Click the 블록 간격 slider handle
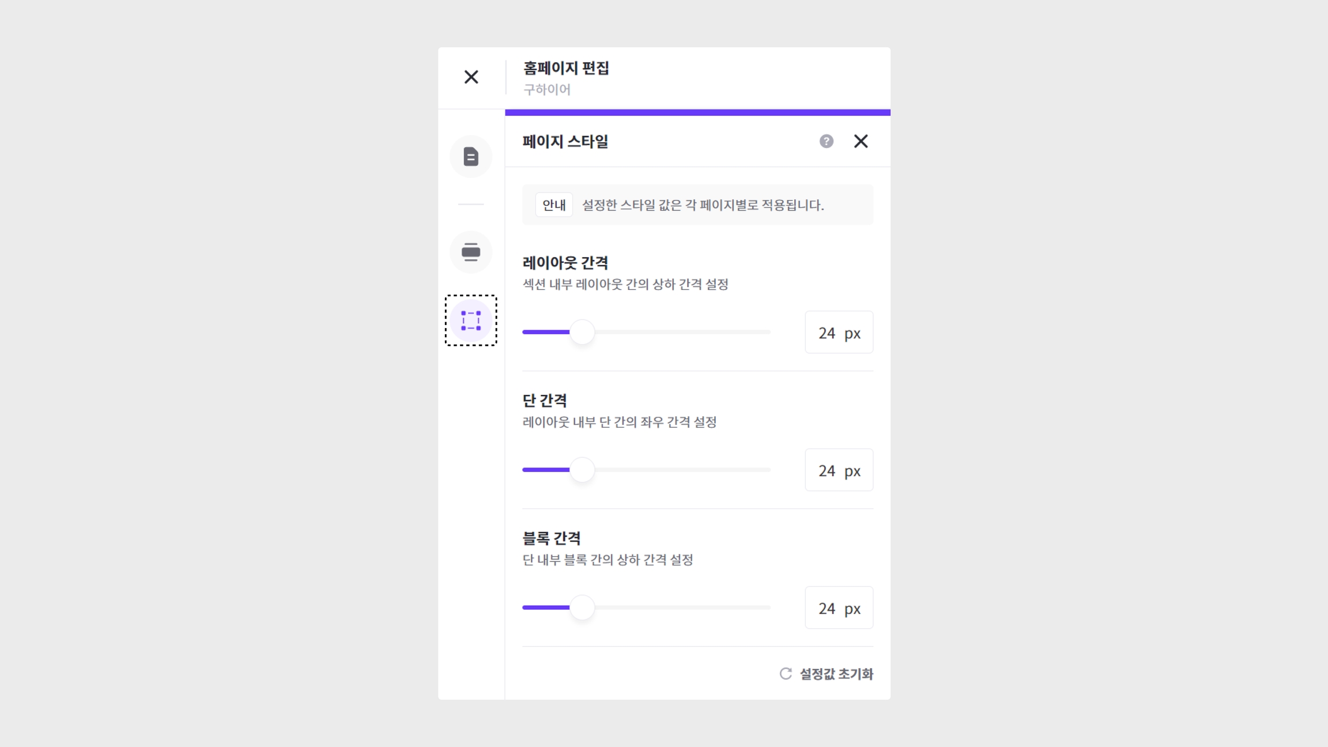This screenshot has width=1328, height=747. [x=582, y=608]
